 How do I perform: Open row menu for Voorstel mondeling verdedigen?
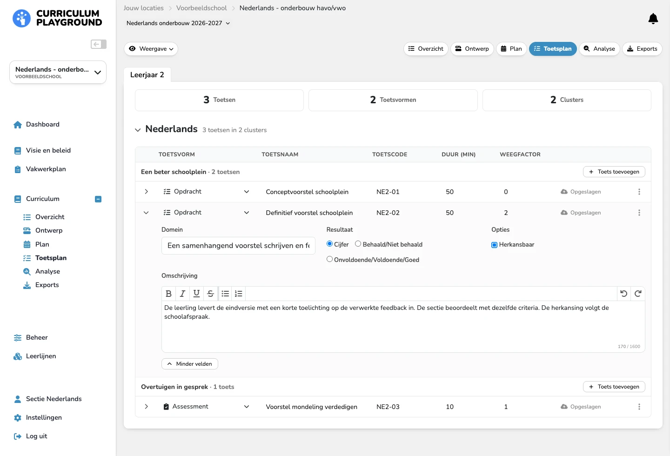click(x=639, y=407)
